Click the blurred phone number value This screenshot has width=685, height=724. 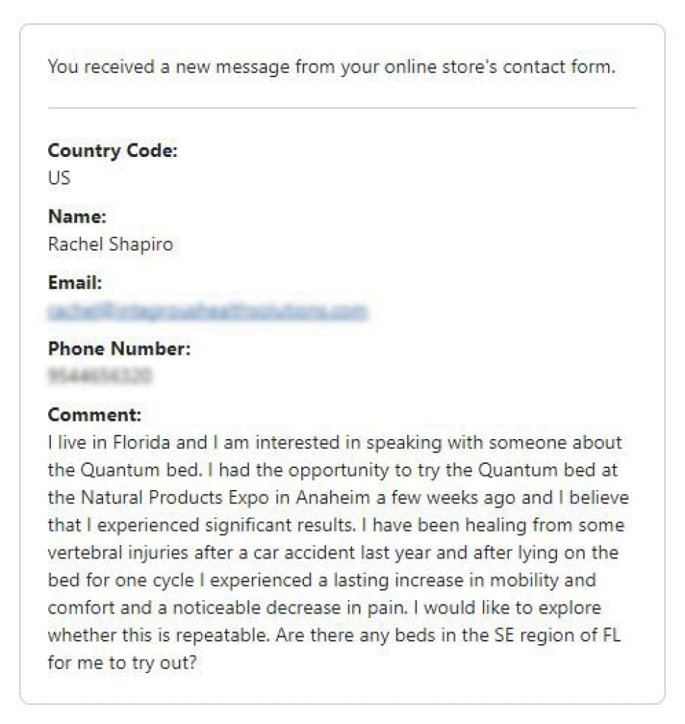tap(99, 375)
